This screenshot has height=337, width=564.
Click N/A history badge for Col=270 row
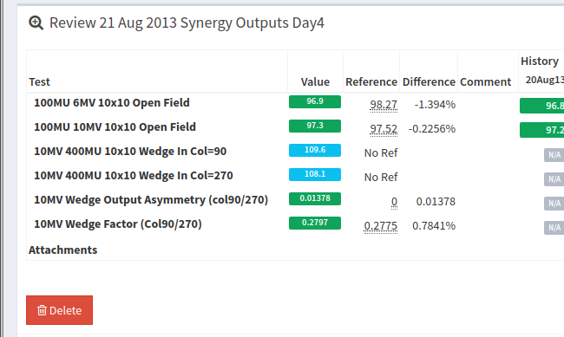tap(554, 179)
